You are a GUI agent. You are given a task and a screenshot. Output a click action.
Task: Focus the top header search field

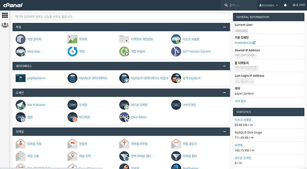click(242, 5)
